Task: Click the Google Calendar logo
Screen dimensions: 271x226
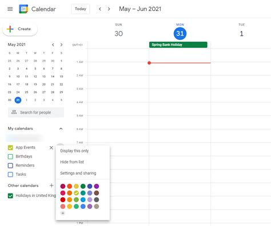Action: click(23, 9)
